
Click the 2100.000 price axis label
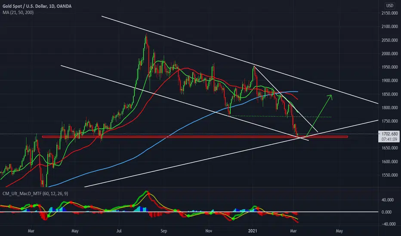tap(389, 27)
